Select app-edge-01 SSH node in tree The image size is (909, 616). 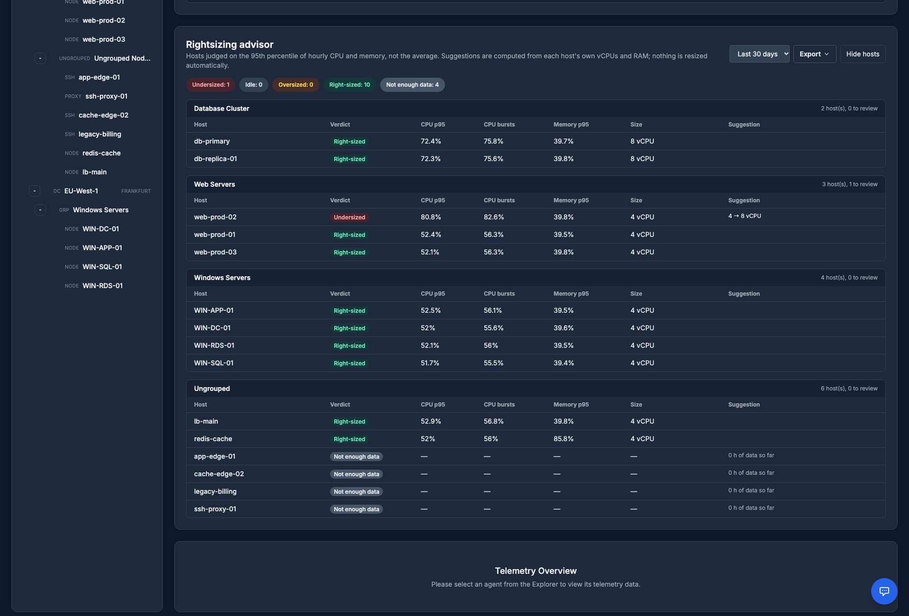coord(99,77)
